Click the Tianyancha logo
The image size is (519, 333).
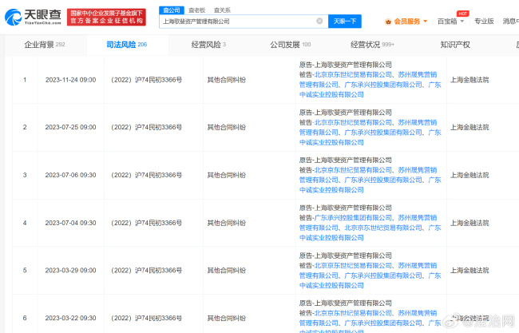(x=32, y=14)
